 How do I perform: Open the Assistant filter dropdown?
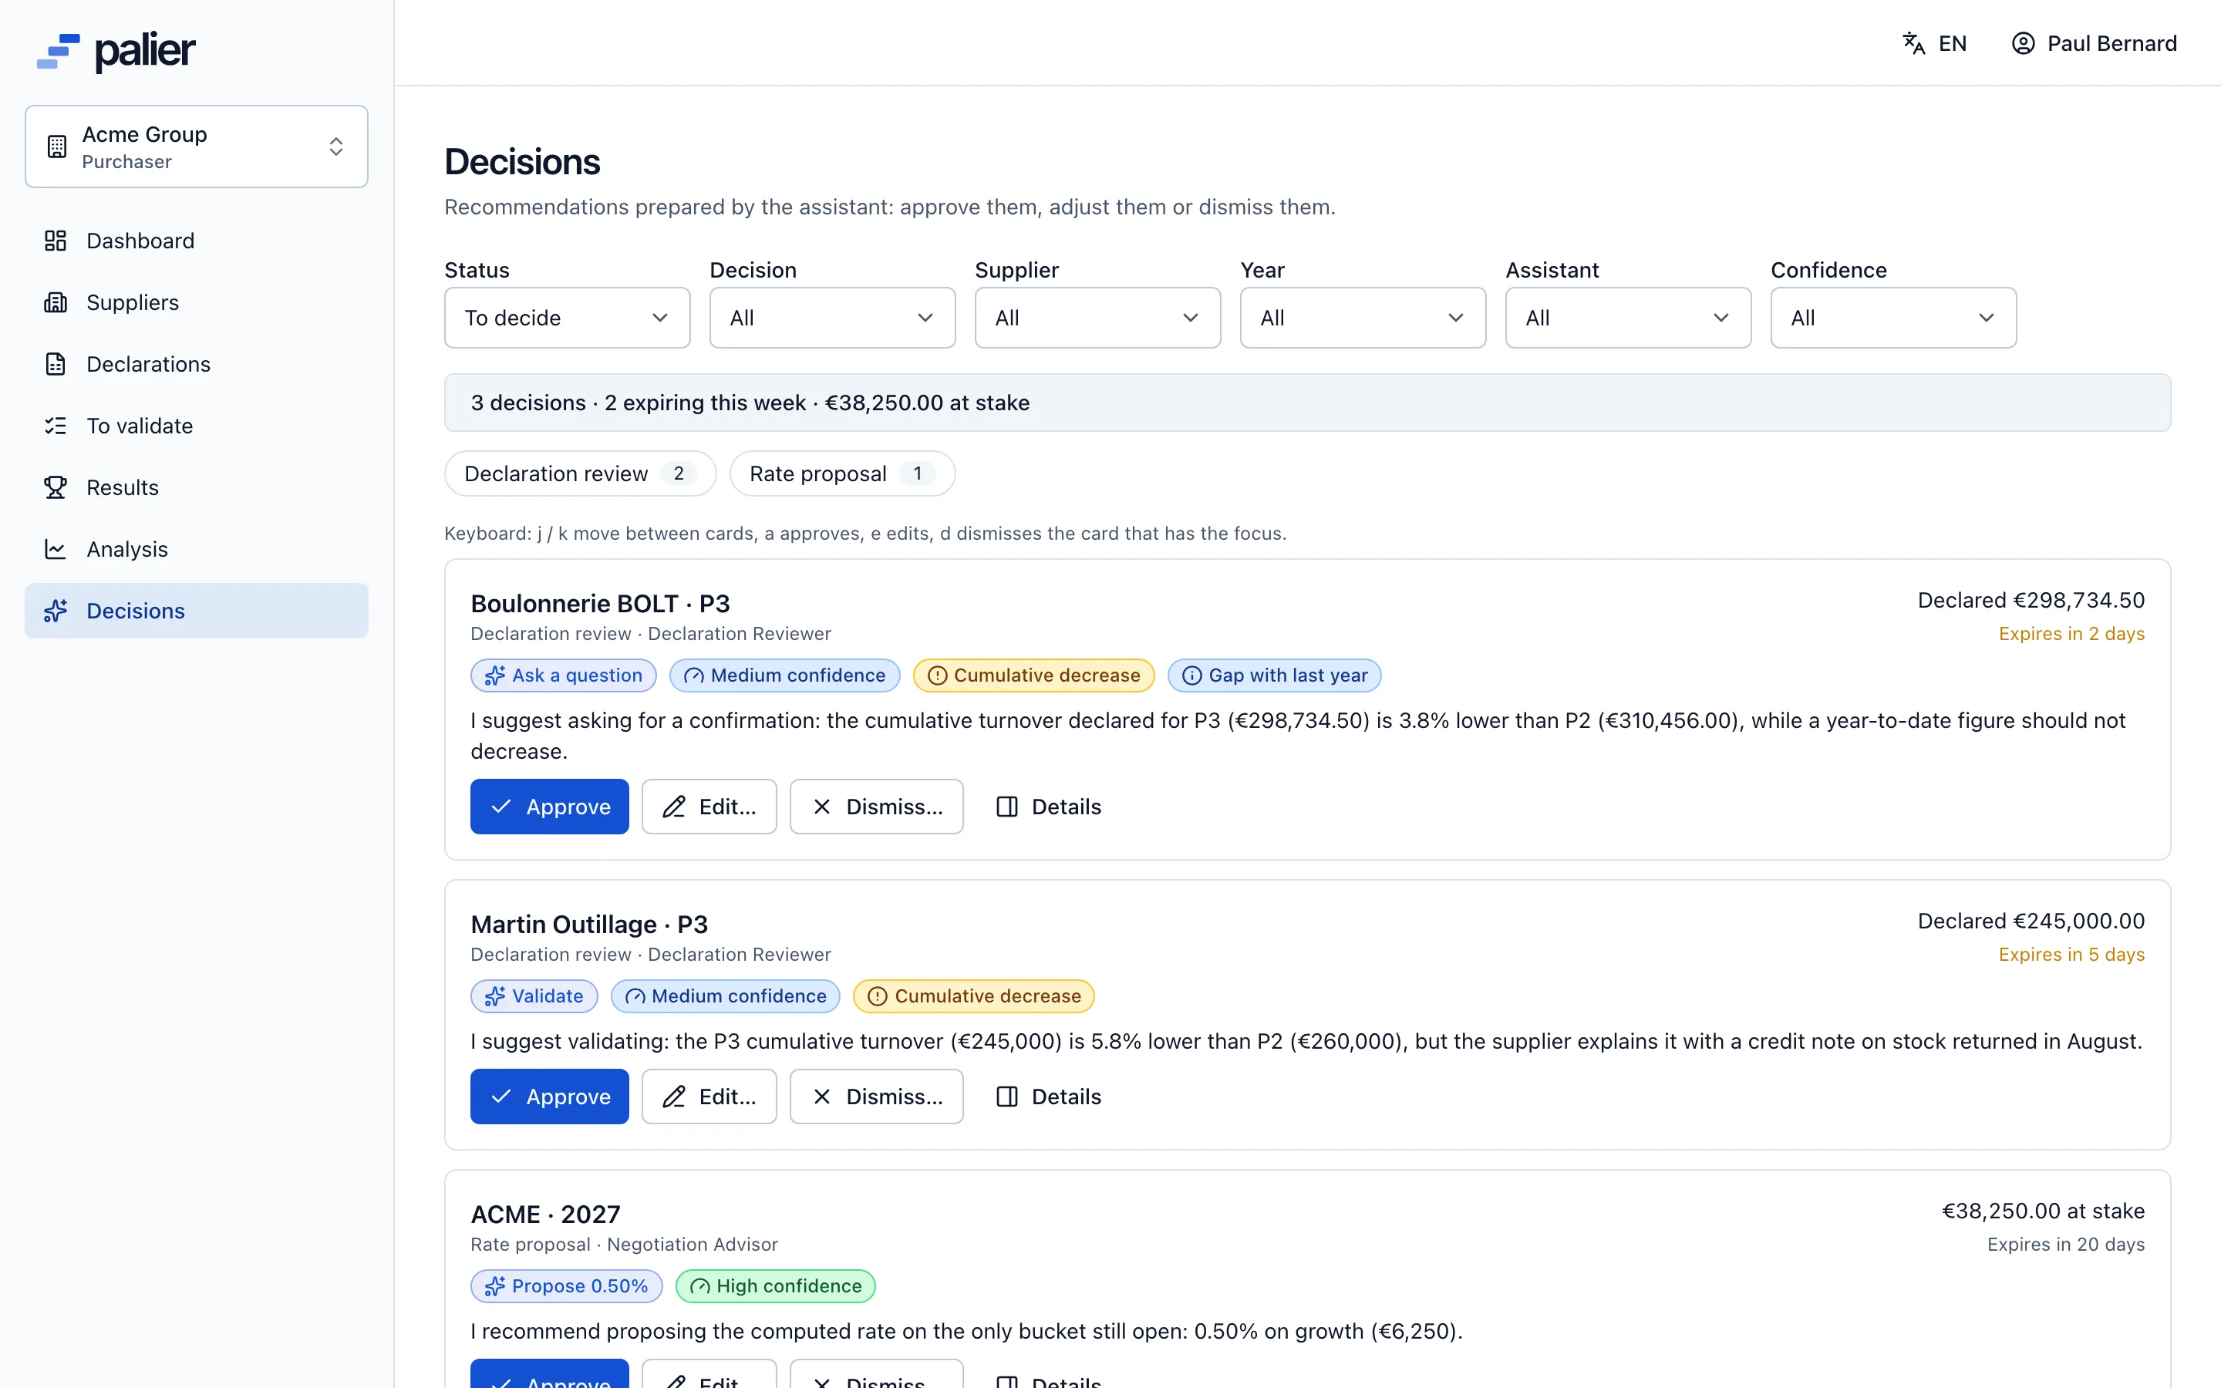coord(1628,318)
